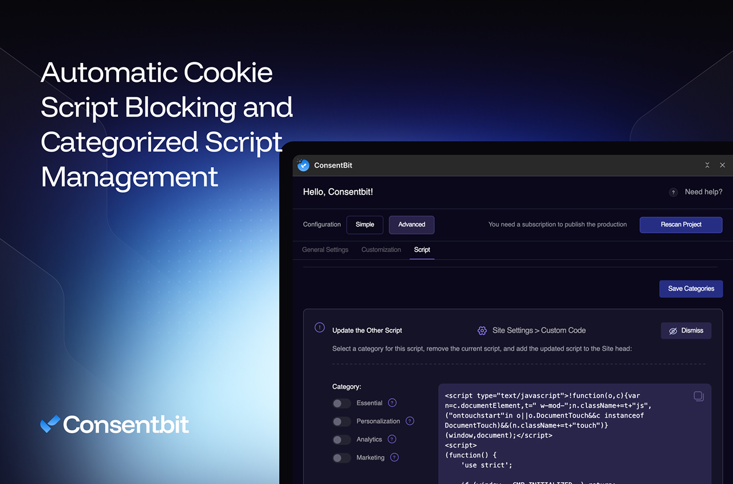Click the Consentbit logo at bottom left
The image size is (733, 484).
click(115, 424)
